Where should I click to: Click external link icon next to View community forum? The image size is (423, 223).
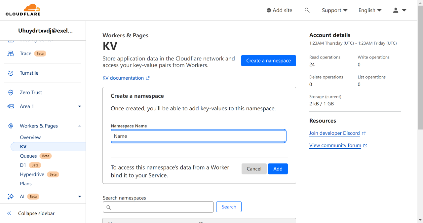(x=365, y=146)
